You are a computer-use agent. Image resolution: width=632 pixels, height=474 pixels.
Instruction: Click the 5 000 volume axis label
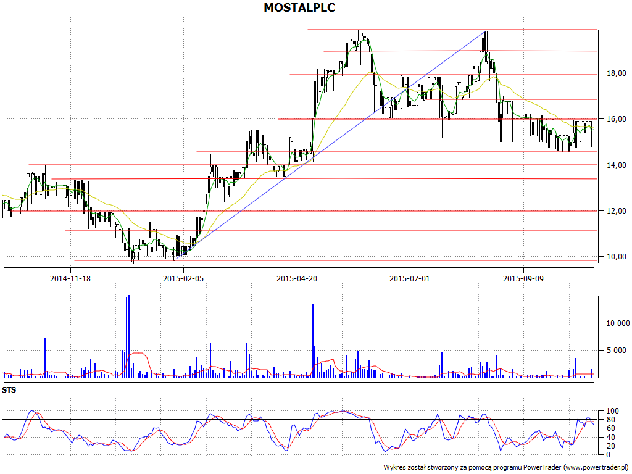click(617, 351)
